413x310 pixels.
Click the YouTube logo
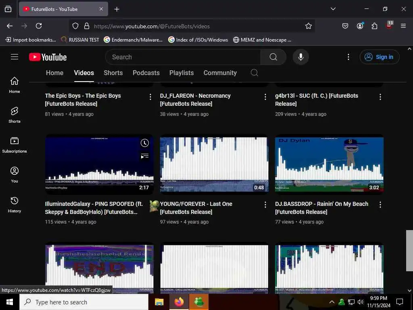click(x=48, y=57)
